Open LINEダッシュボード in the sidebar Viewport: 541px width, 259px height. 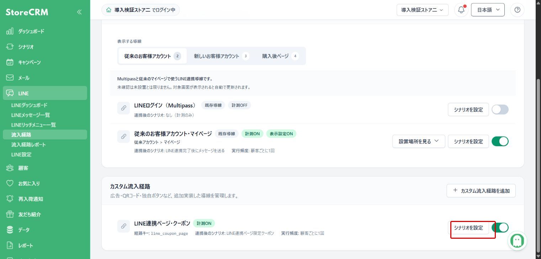(x=29, y=105)
